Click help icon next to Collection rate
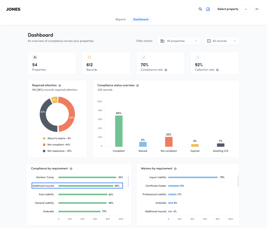 tap(217, 70)
